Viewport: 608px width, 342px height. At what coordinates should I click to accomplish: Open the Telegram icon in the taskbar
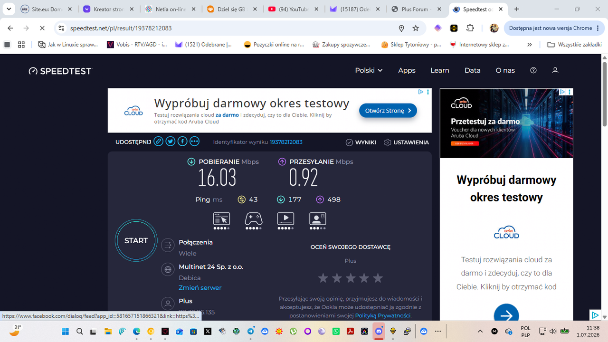[250, 331]
